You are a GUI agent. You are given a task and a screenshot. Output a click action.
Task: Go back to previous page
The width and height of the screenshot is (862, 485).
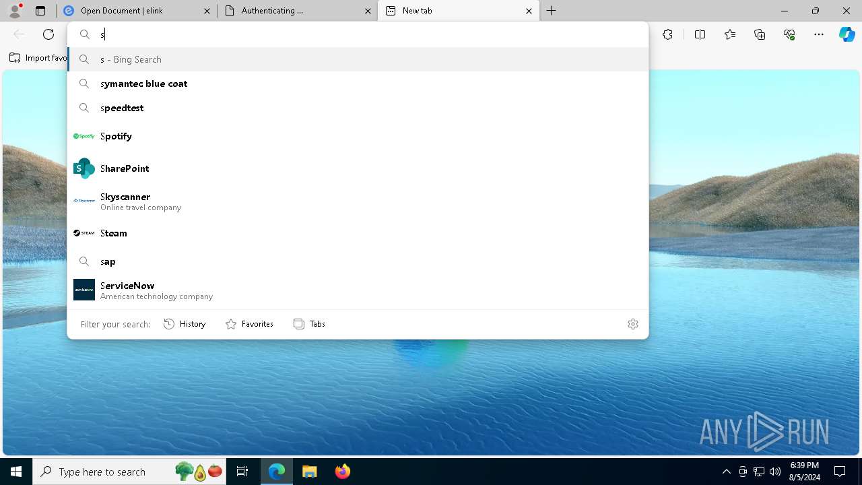click(x=19, y=34)
